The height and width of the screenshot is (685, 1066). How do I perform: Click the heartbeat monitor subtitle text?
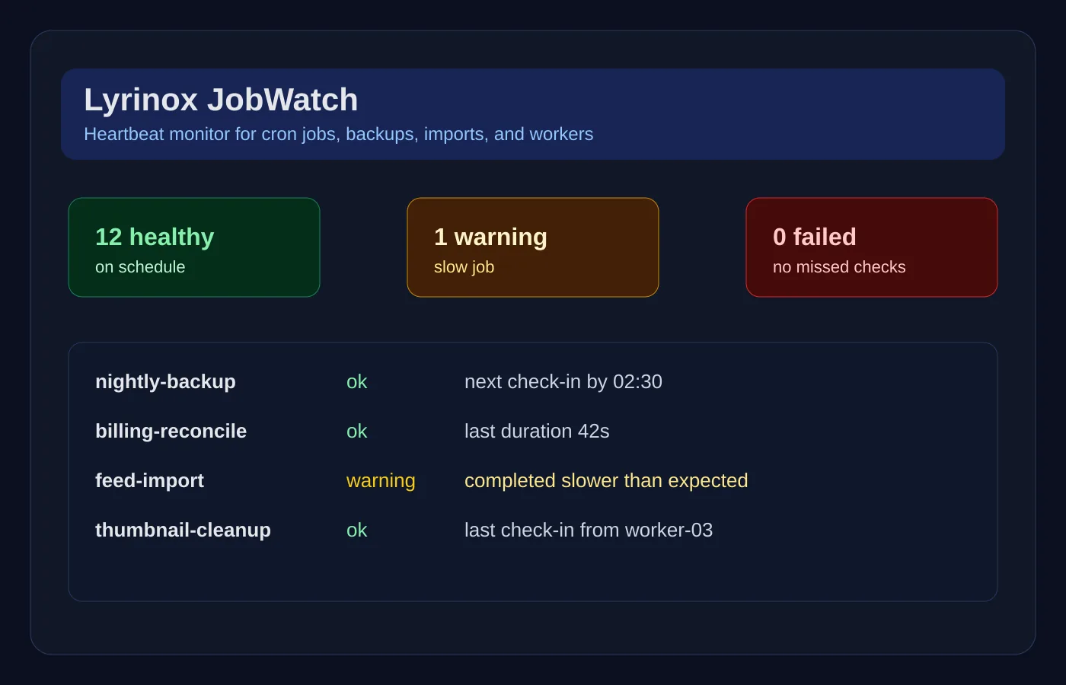tap(338, 134)
